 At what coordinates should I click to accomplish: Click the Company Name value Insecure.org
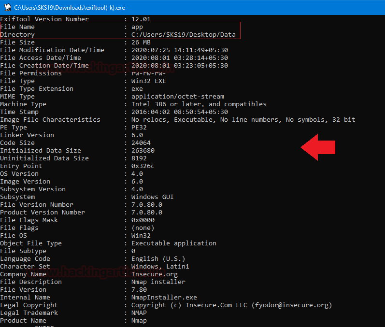(155, 274)
